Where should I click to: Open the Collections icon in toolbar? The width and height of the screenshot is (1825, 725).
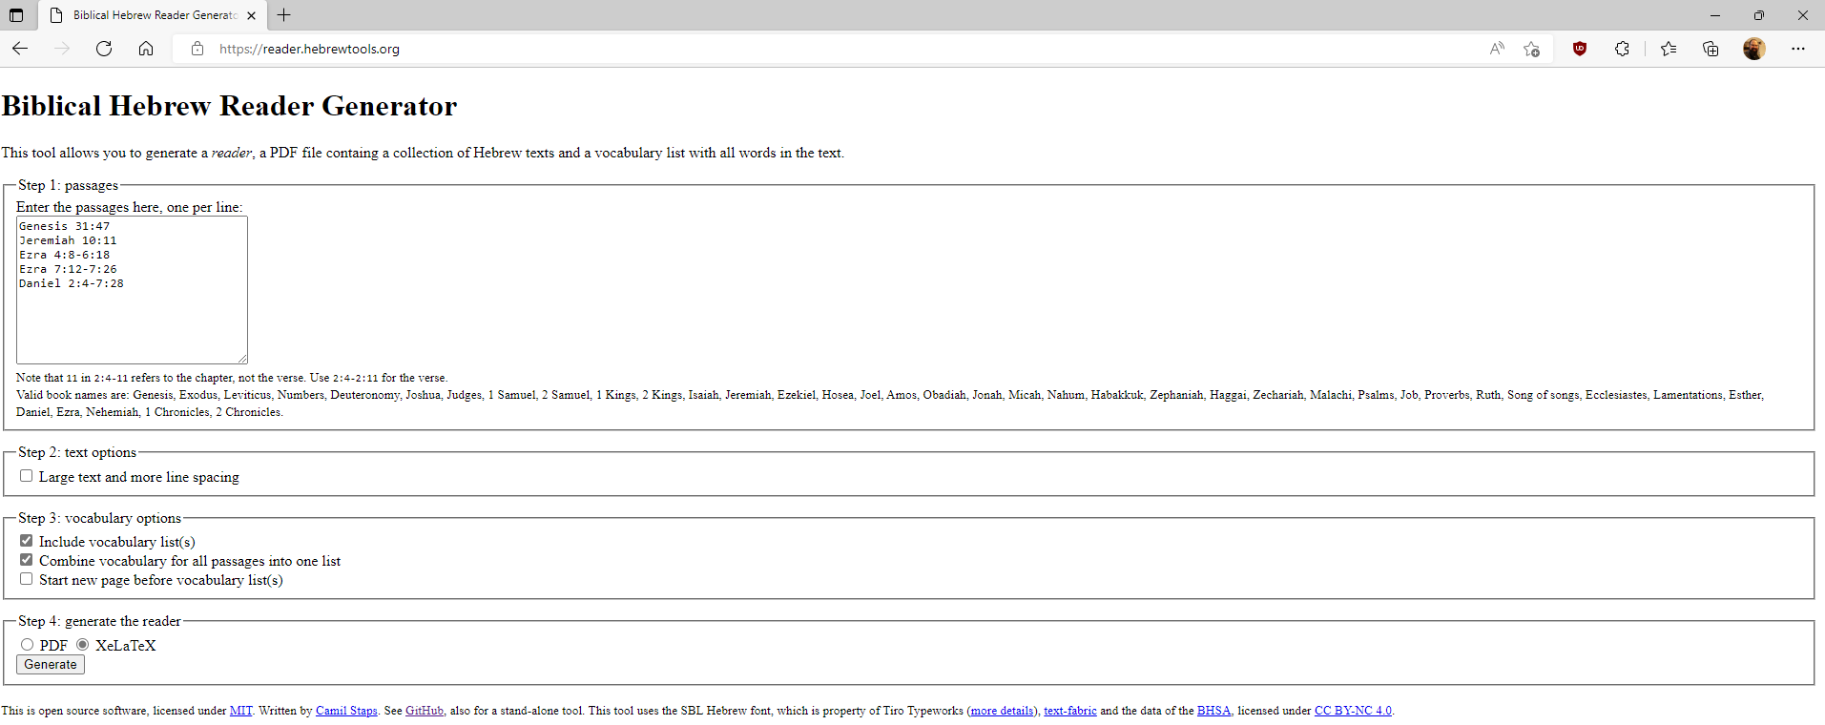click(x=1711, y=49)
